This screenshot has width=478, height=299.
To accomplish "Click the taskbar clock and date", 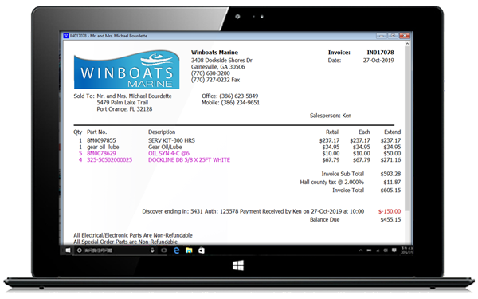I will (x=407, y=250).
